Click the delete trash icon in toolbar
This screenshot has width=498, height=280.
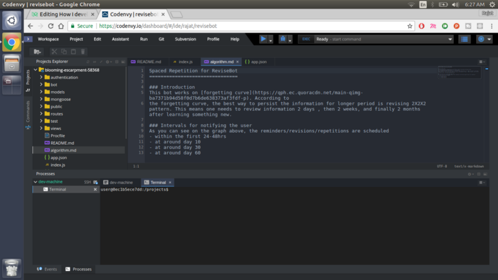[83, 52]
